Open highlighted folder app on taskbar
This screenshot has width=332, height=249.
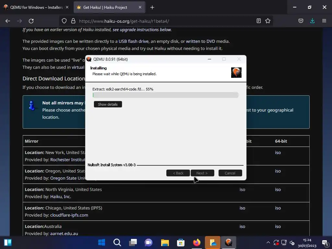pyautogui.click(x=213, y=243)
